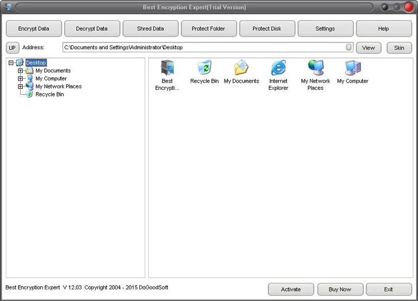Select the My Network Places icon in file pane
The height and width of the screenshot is (301, 418).
pos(316,68)
